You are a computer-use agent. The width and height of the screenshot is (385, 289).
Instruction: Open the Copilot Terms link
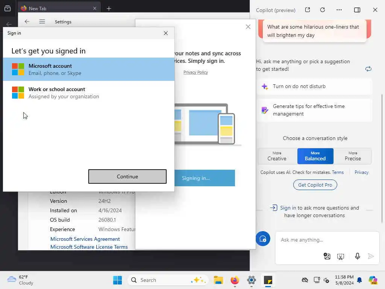(338, 172)
